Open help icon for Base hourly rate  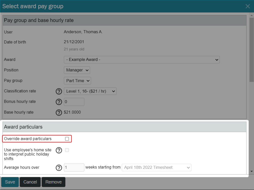(x=59, y=112)
